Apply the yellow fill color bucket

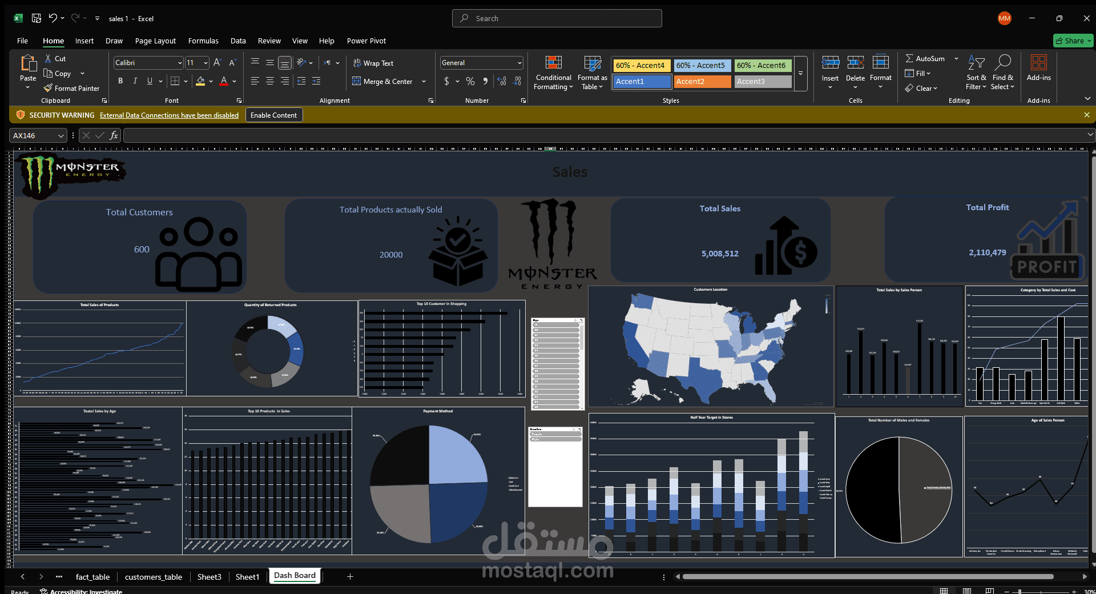point(200,81)
